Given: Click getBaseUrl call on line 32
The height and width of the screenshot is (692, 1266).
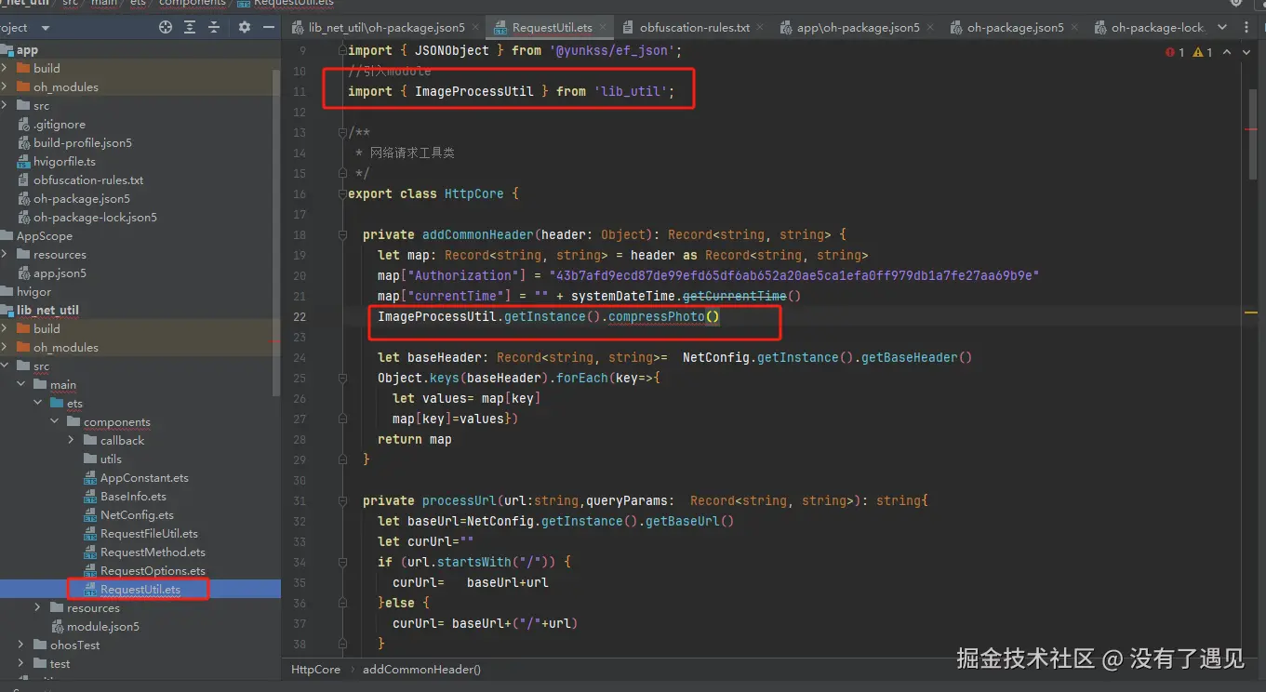Looking at the screenshot, I should point(682,521).
